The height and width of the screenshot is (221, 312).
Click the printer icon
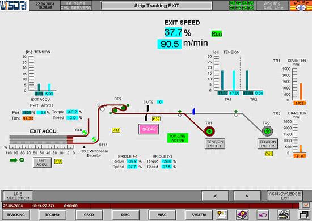[284, 215]
